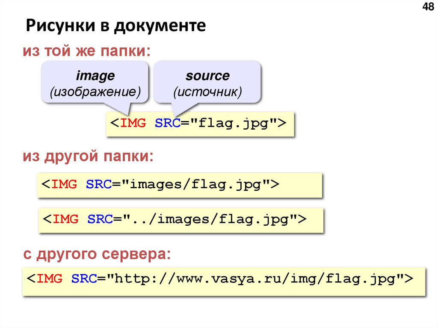Select the code box containing flag.jpg
Image resolution: width=438 pixels, height=328 pixels.
(x=199, y=124)
